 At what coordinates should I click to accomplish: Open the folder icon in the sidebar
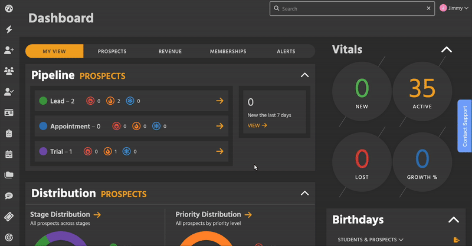coord(9,175)
